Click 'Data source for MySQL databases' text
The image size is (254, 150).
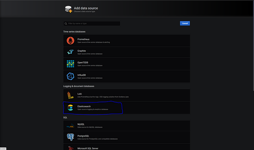[x=90, y=127]
